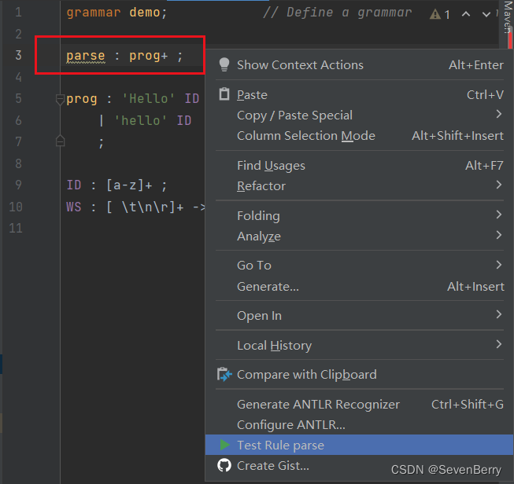
Task: Click the lightbulb Show Context Actions icon
Action: point(224,64)
